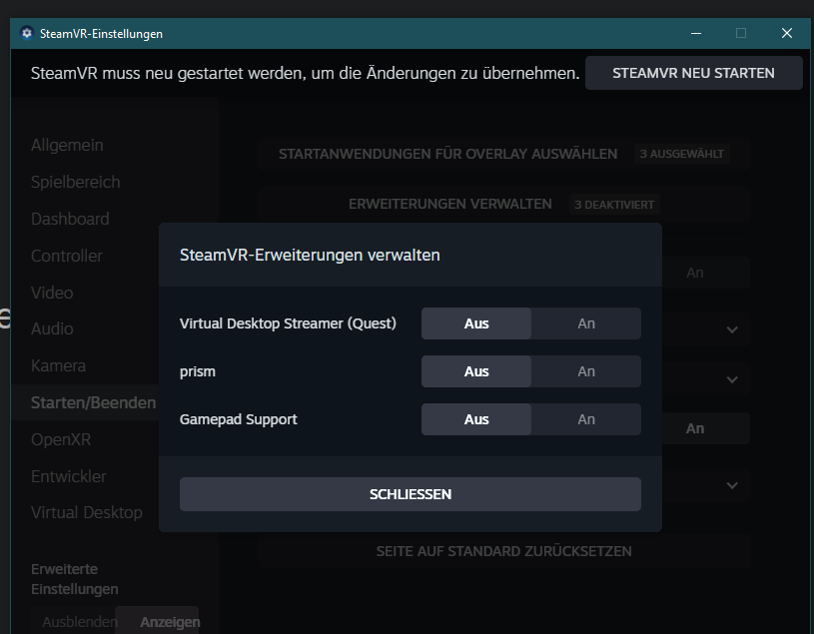Turn Gamepad Support to An
Image resolution: width=814 pixels, height=634 pixels.
click(x=586, y=419)
